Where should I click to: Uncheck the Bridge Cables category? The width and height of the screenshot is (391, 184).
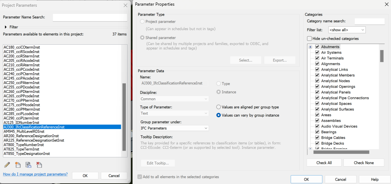[317, 138]
